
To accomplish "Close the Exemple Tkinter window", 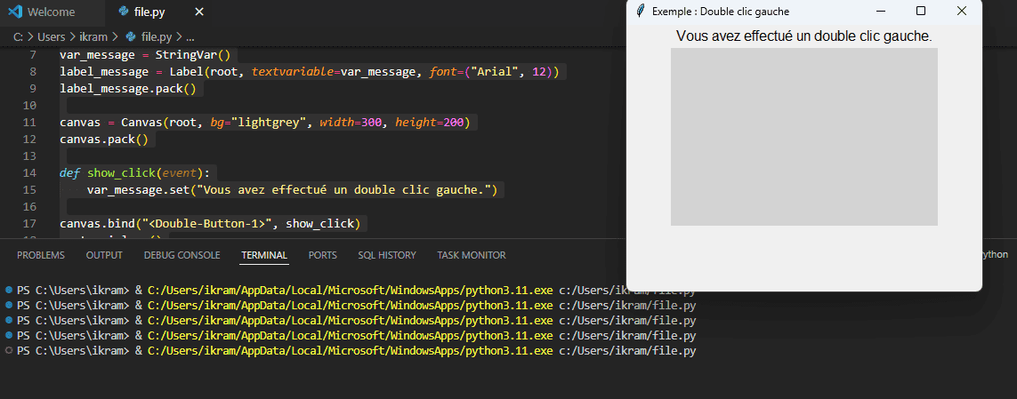I will click(x=961, y=11).
